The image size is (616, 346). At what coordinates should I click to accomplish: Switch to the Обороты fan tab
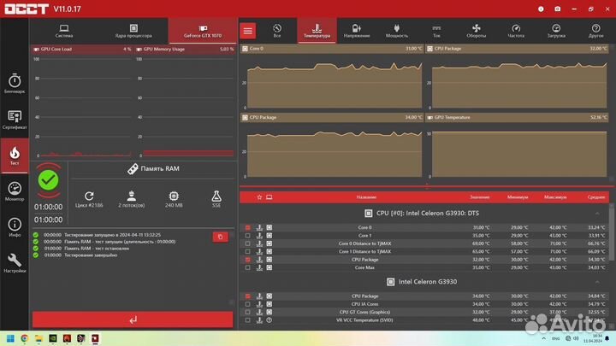477,31
